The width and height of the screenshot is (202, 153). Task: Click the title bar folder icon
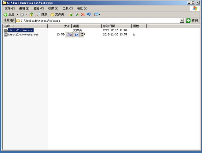pos(4,3)
